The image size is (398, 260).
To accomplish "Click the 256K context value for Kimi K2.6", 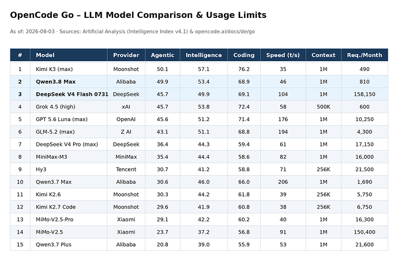I will (x=324, y=194).
